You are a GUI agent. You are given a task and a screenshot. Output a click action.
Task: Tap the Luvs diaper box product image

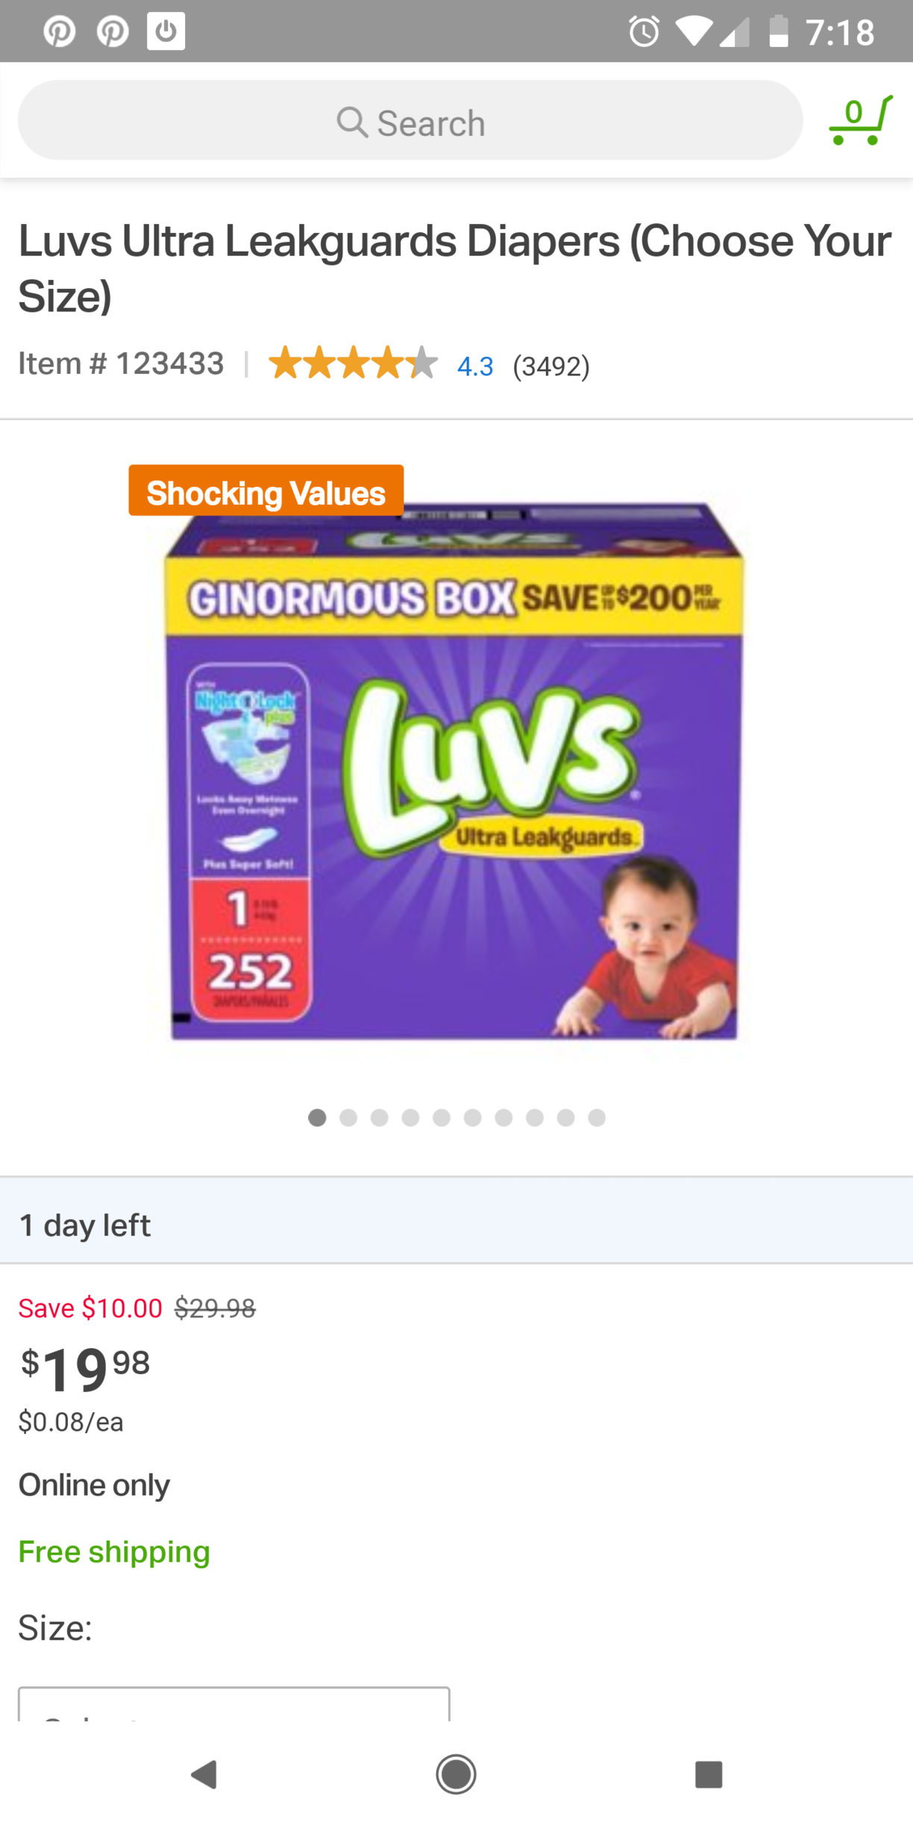454,771
